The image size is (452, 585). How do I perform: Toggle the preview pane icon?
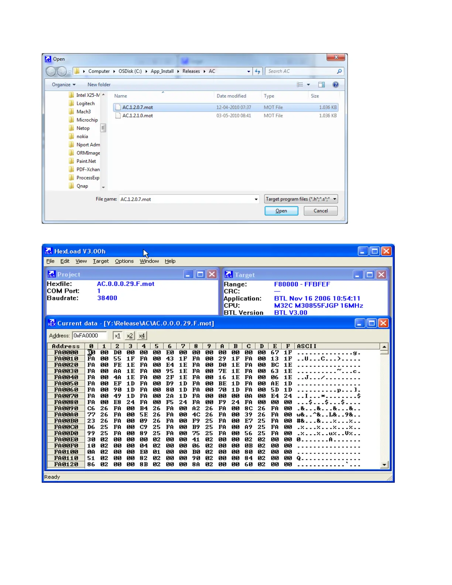[x=321, y=85]
